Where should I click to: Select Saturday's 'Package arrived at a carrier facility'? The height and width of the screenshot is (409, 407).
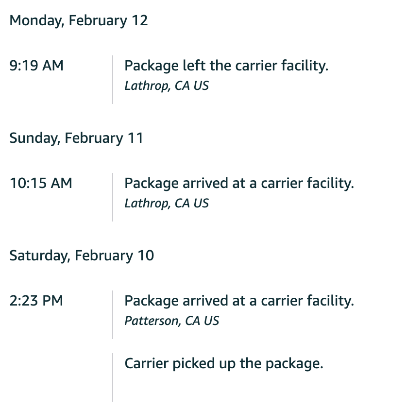click(x=239, y=301)
